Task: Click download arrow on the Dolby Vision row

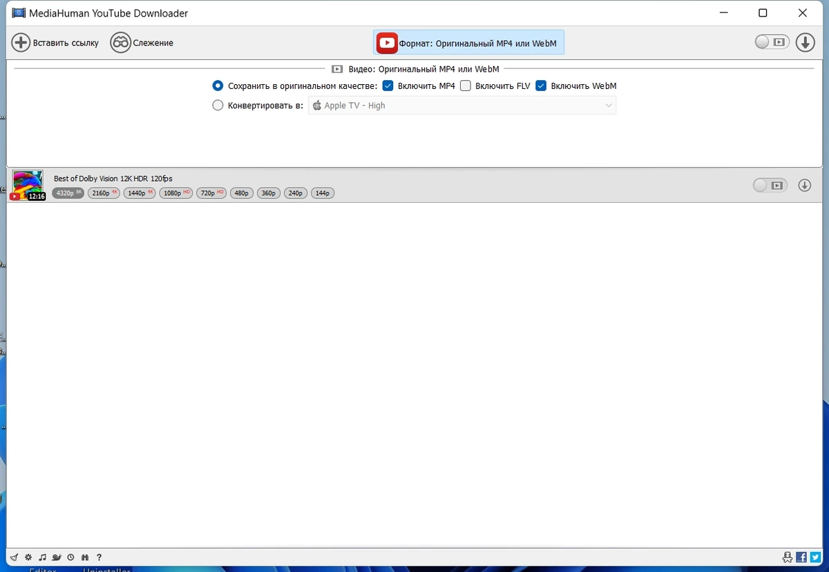Action: pyautogui.click(x=805, y=186)
